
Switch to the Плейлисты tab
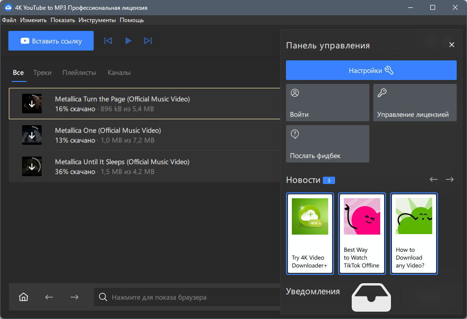point(79,73)
